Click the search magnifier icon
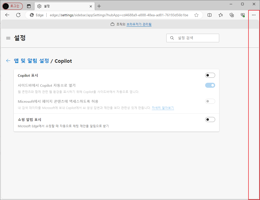260x200 pixels. 172,38
